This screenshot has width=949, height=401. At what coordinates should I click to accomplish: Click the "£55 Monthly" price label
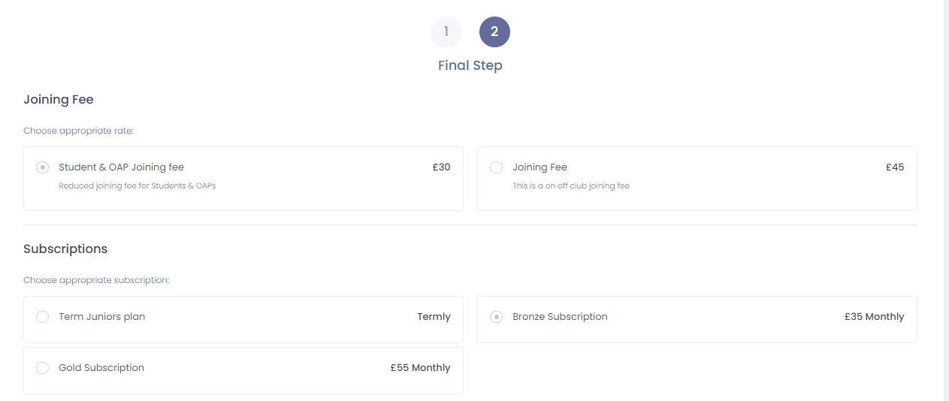pos(420,368)
